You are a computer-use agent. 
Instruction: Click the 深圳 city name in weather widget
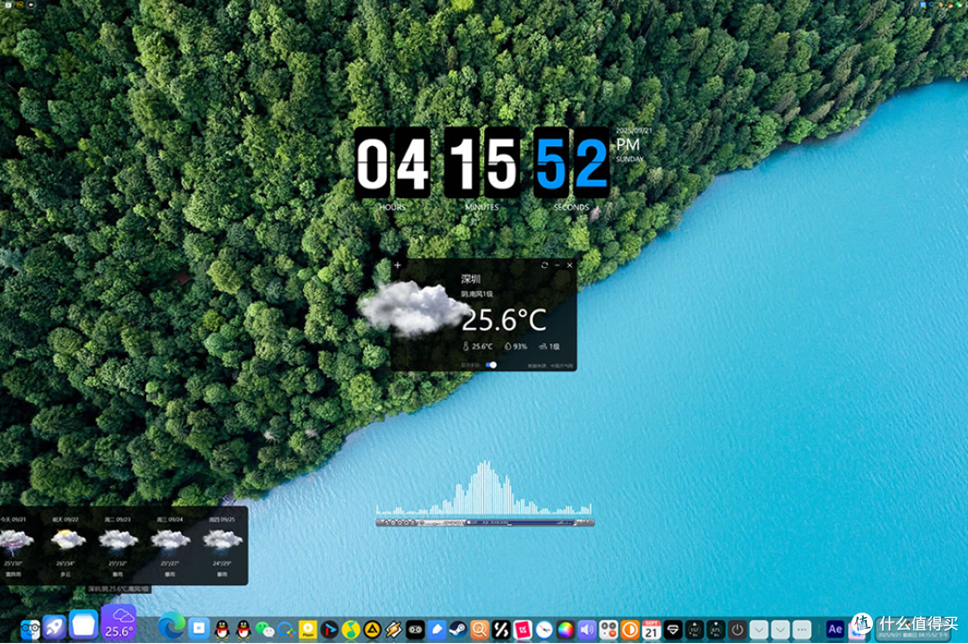point(471,279)
